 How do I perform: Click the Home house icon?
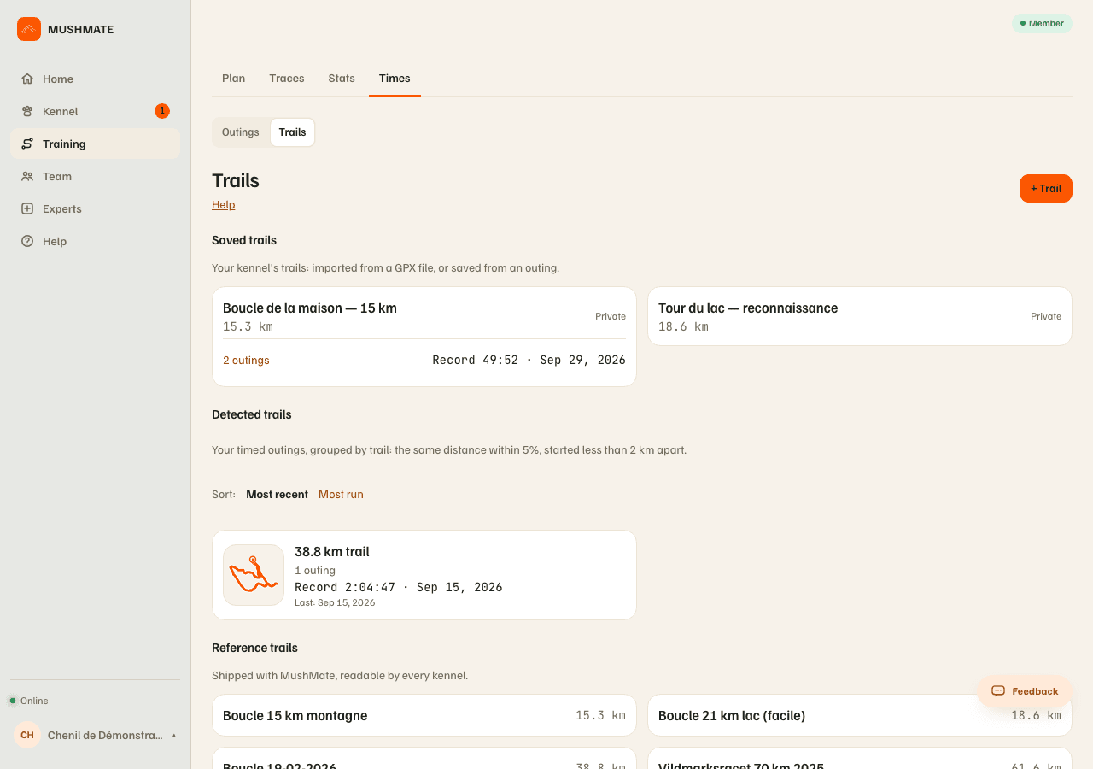27,79
